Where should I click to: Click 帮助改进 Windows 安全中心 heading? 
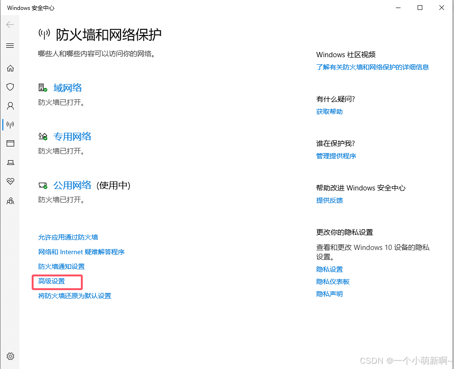point(361,188)
